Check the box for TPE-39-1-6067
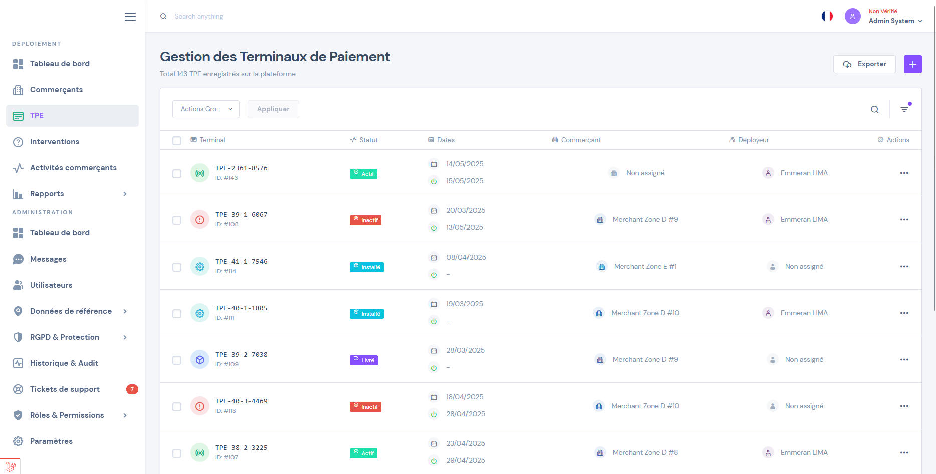Screen dimensions: 936x474 [177, 220]
